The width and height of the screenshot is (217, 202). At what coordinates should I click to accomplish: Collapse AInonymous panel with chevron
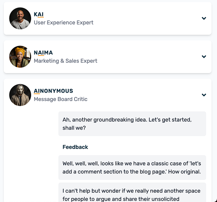[x=204, y=95]
